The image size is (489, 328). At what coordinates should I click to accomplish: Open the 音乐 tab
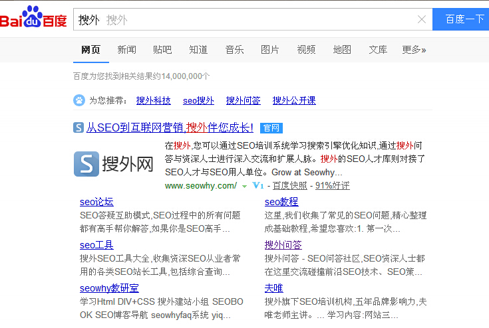click(234, 50)
